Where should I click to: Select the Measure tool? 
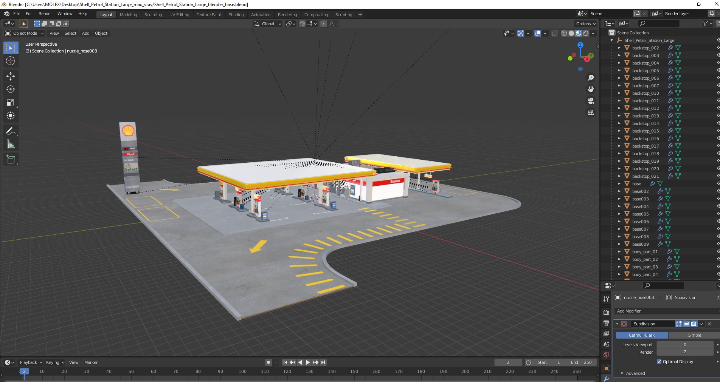pyautogui.click(x=11, y=144)
